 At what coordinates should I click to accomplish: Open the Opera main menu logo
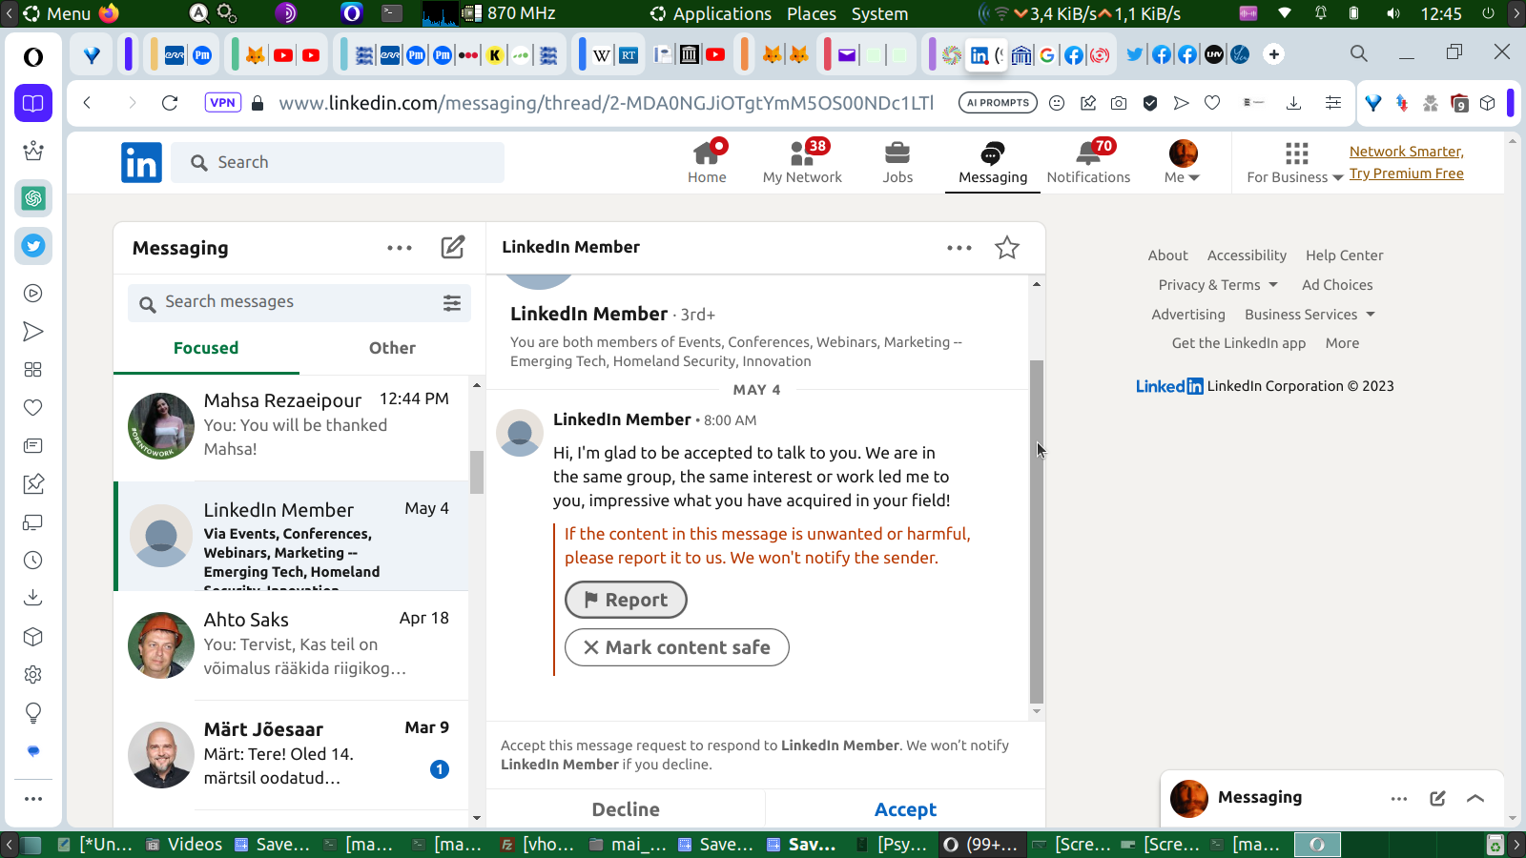tap(33, 57)
